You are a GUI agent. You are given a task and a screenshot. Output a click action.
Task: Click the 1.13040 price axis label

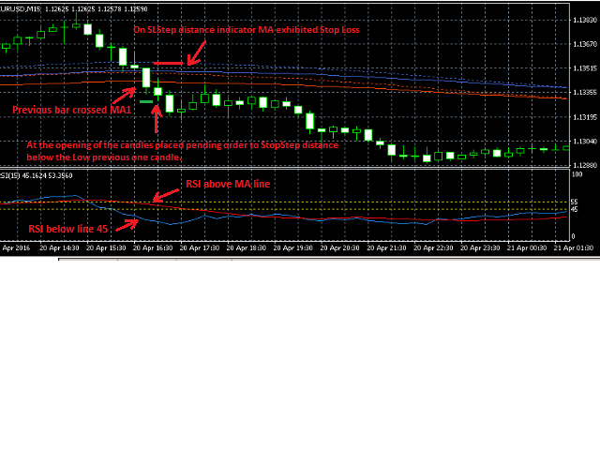[x=584, y=142]
